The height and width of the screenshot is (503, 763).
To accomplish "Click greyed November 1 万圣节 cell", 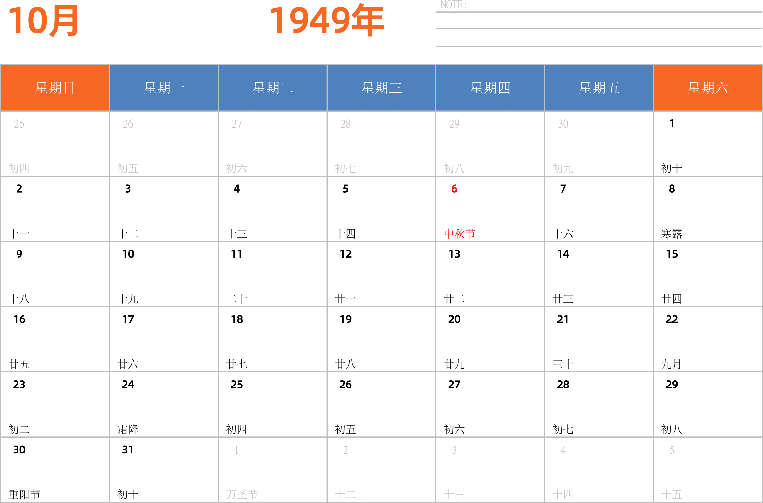I will click(272, 470).
